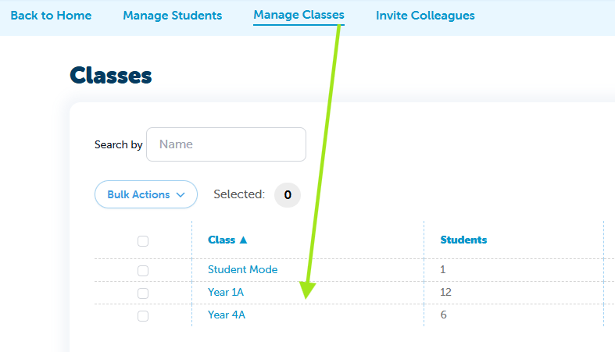Open the Year 1A class link

tap(227, 293)
